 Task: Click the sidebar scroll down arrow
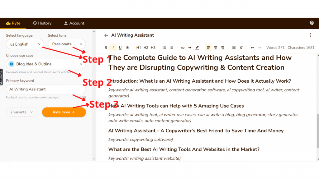[x=94, y=159]
